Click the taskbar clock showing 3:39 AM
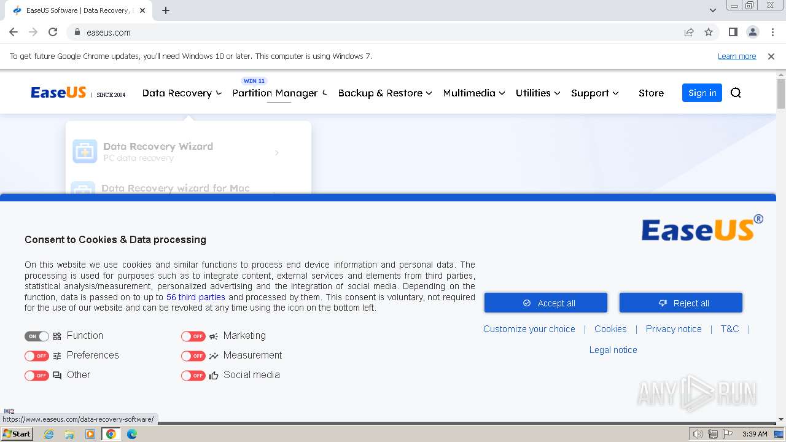This screenshot has width=786, height=442. point(755,434)
